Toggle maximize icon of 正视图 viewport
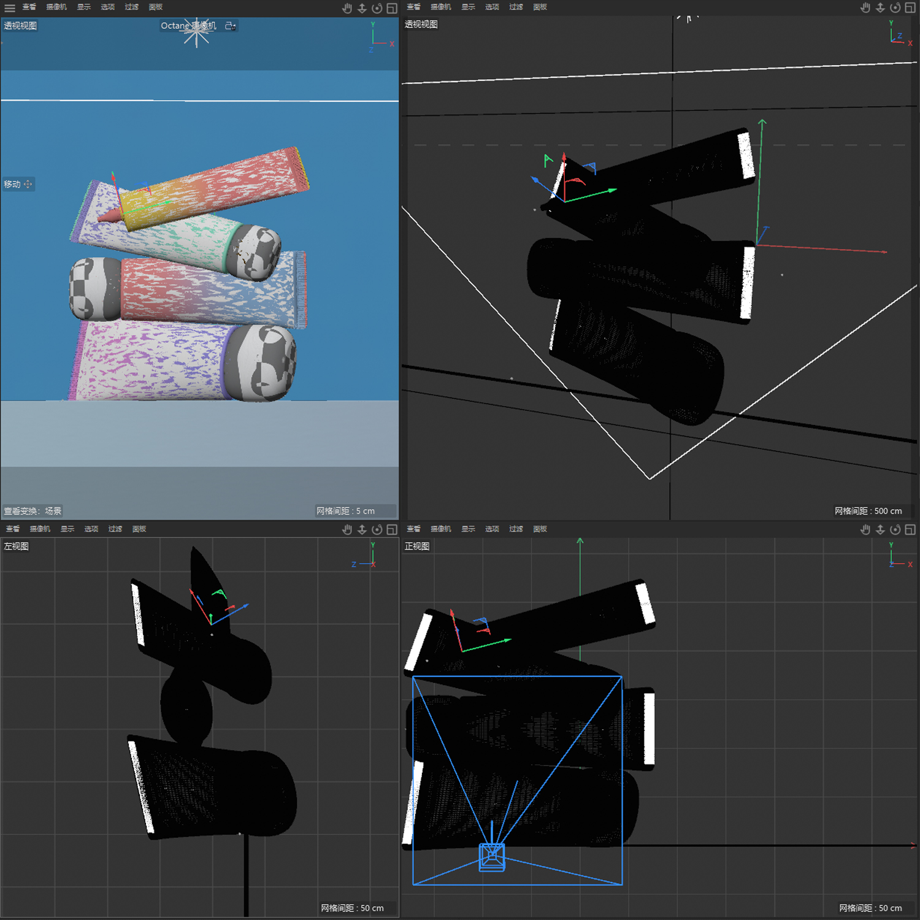This screenshot has height=920, width=920. click(x=910, y=529)
